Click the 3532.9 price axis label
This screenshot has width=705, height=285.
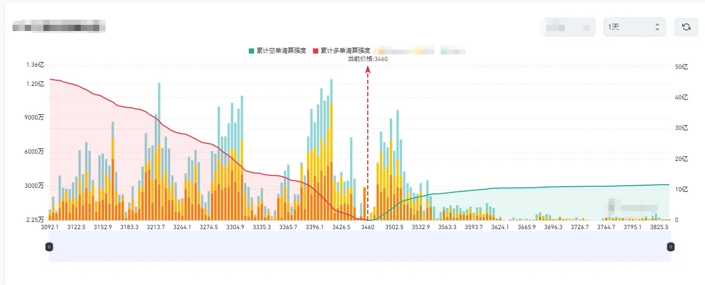click(421, 227)
